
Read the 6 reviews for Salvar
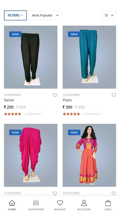pos(33,114)
